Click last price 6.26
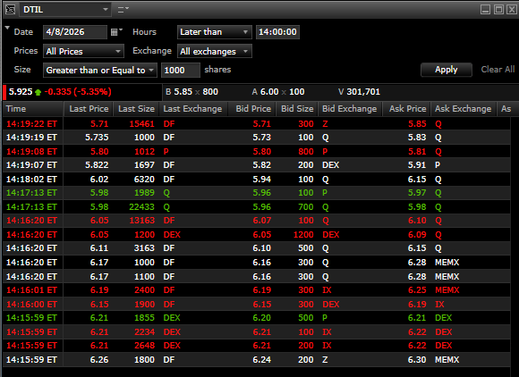The image size is (519, 377). (x=99, y=359)
